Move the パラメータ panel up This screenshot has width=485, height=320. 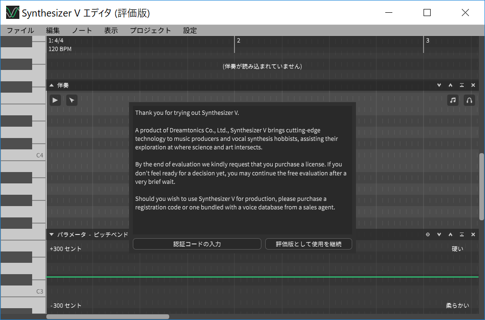(450, 234)
